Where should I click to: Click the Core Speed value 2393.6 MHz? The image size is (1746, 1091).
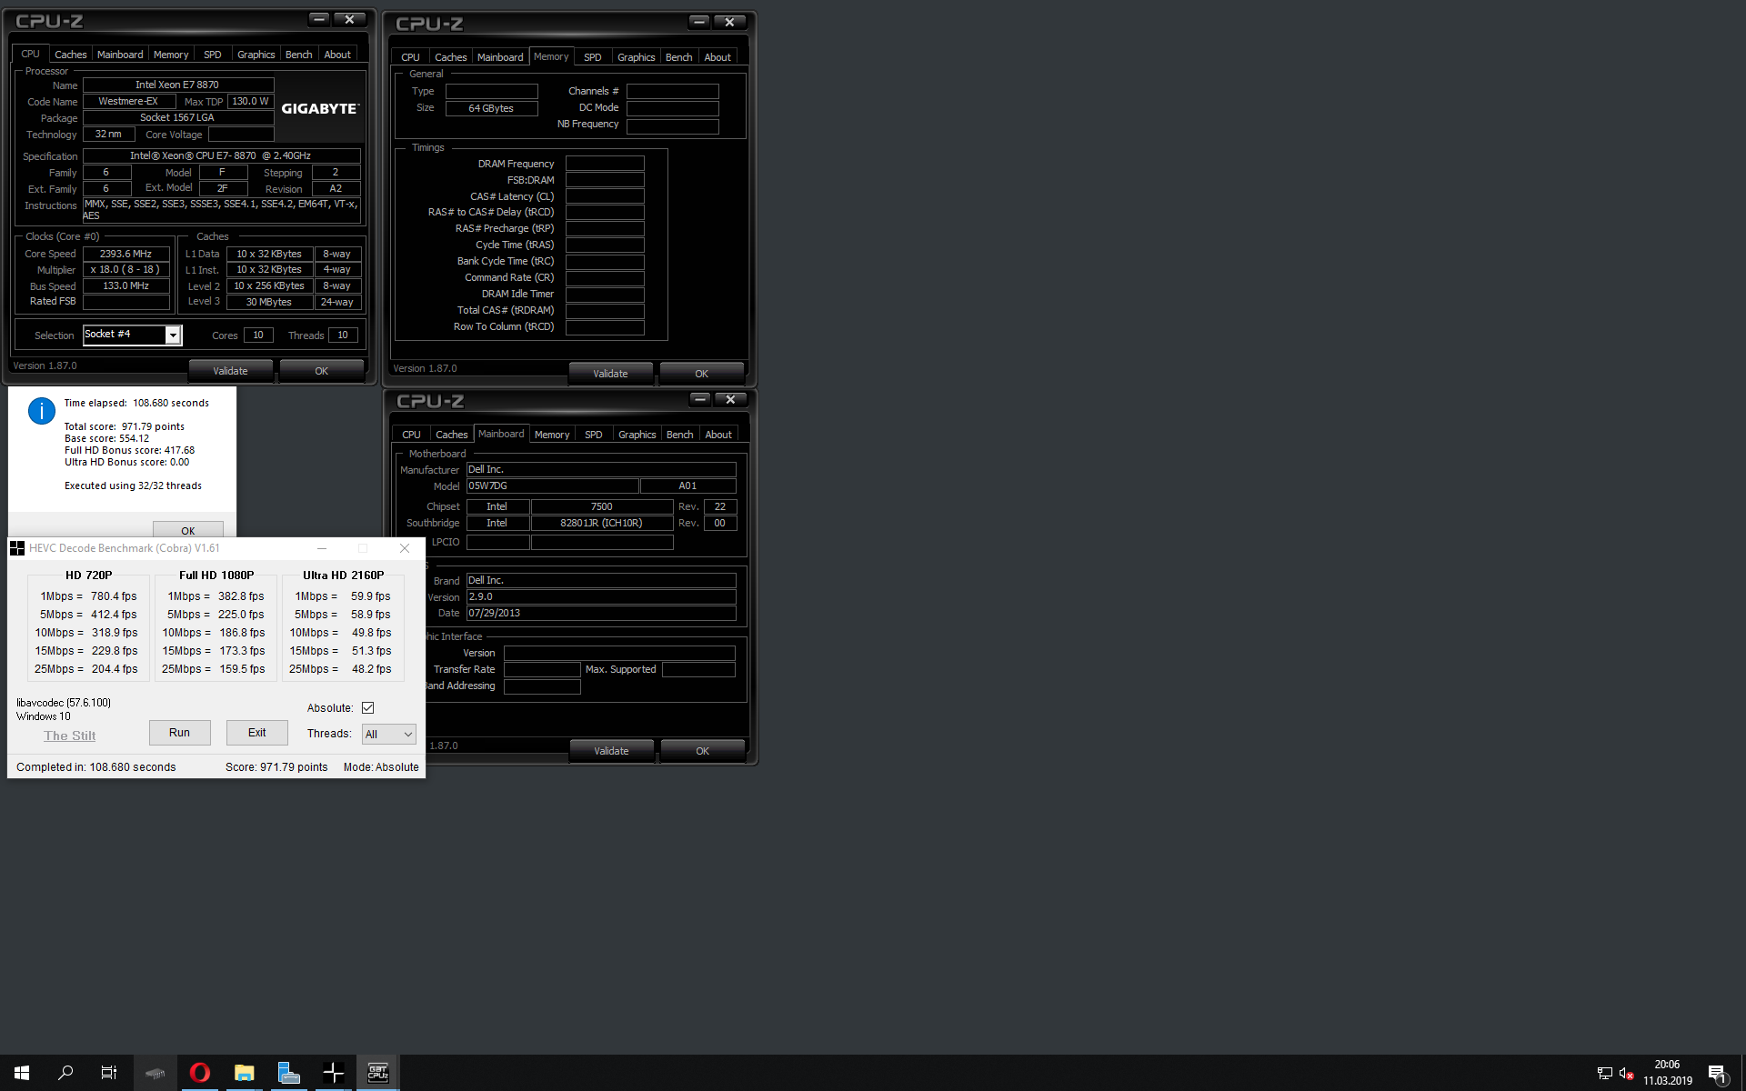pyautogui.click(x=126, y=254)
